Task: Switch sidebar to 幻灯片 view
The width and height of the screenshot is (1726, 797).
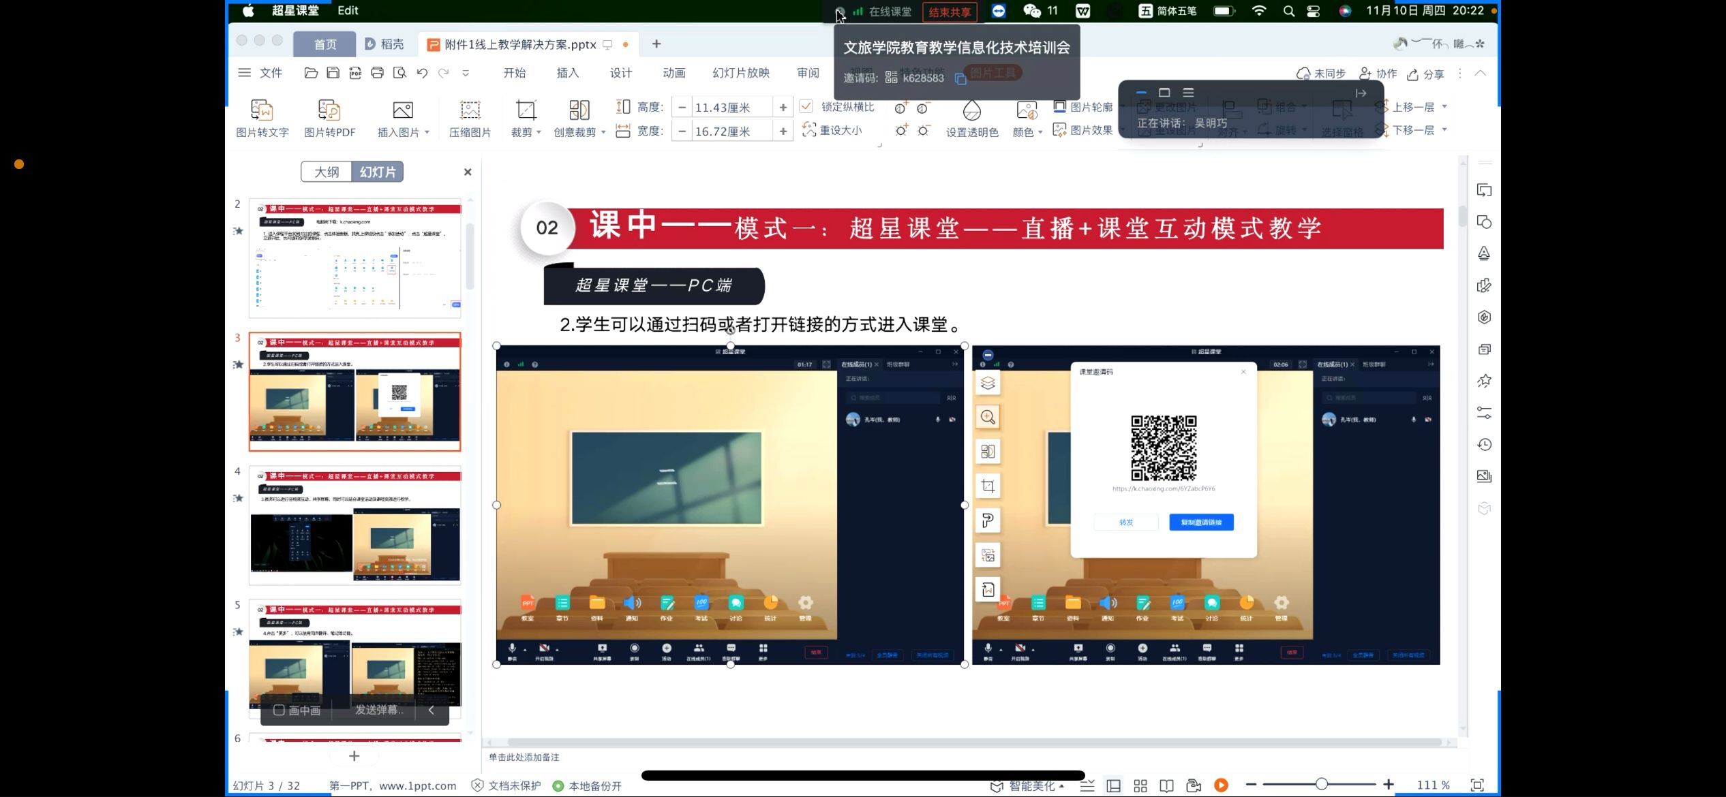Action: (x=378, y=172)
